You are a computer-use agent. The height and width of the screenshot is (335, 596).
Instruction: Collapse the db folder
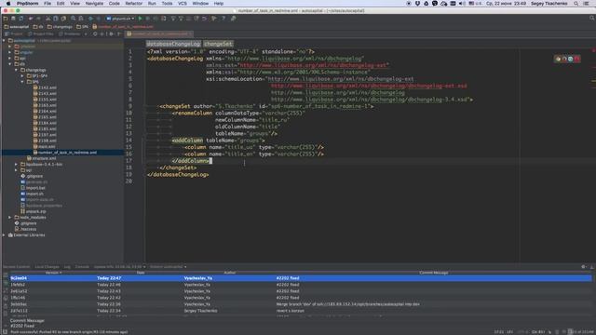click(x=10, y=64)
